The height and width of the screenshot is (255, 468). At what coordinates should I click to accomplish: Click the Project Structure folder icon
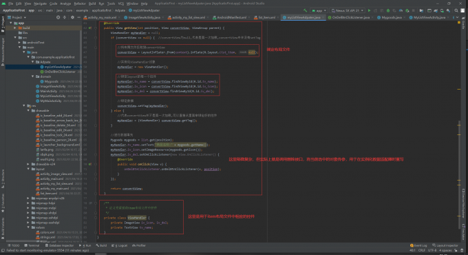click(421, 10)
